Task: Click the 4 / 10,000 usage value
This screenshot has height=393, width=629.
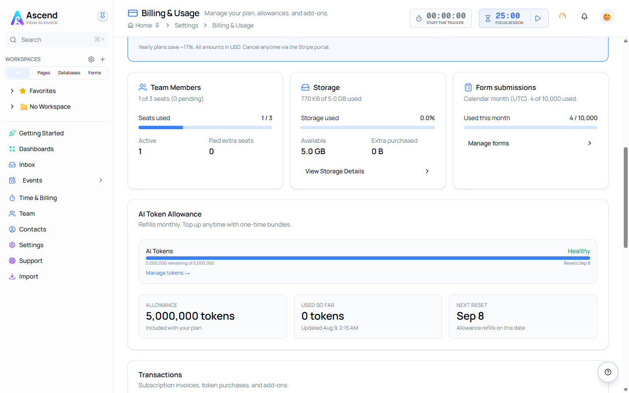Action: (x=583, y=118)
